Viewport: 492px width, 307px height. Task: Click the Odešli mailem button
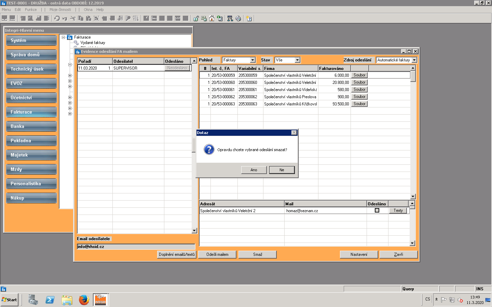point(217,254)
